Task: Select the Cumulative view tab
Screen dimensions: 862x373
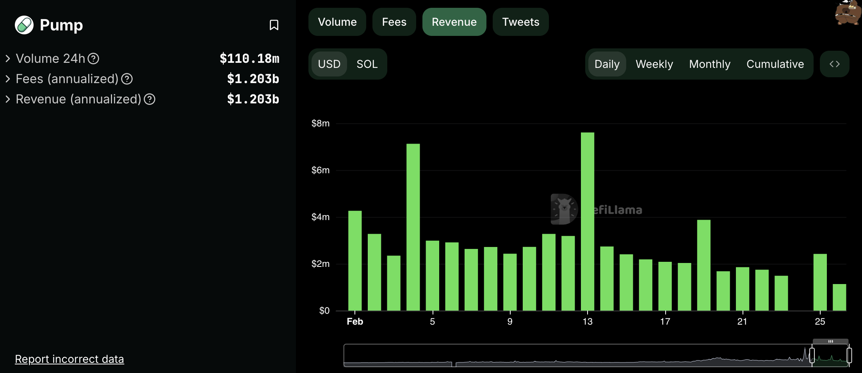Action: pyautogui.click(x=775, y=64)
